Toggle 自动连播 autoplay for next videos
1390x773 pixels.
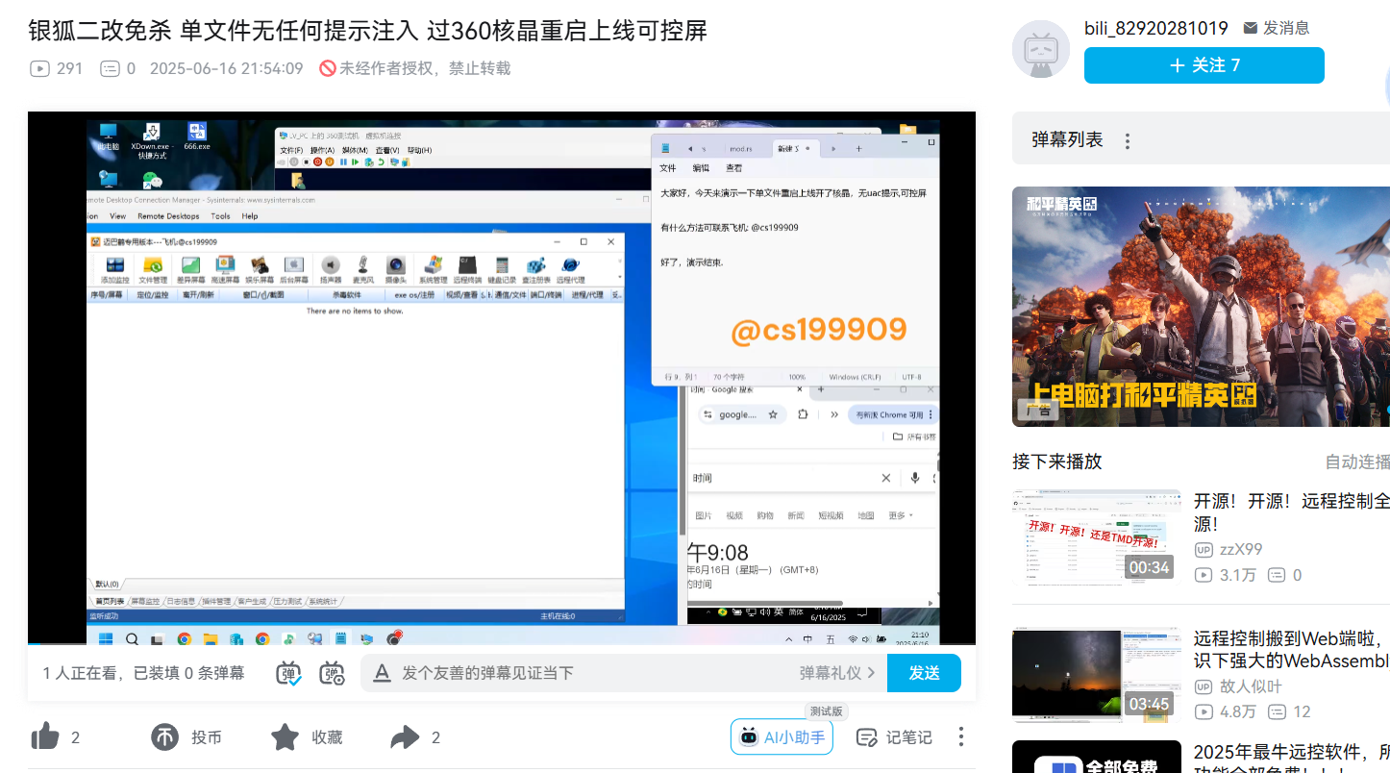click(x=1357, y=461)
